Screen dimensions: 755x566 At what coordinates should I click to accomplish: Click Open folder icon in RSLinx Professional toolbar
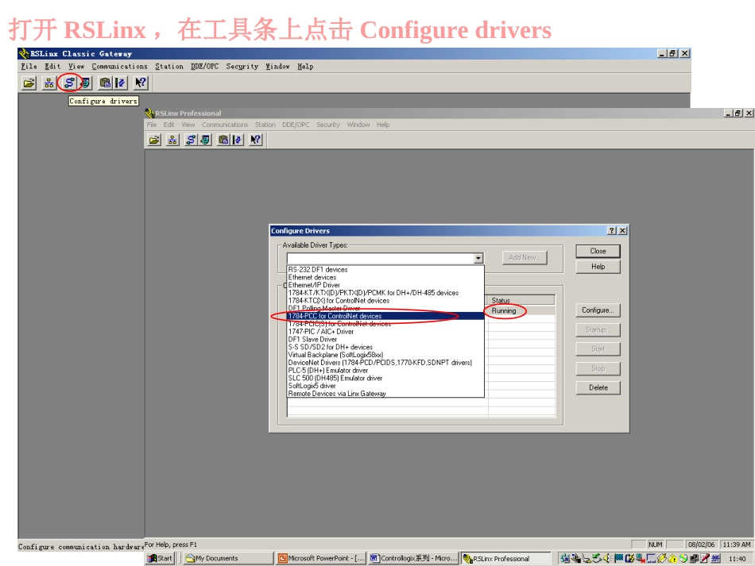pos(154,140)
